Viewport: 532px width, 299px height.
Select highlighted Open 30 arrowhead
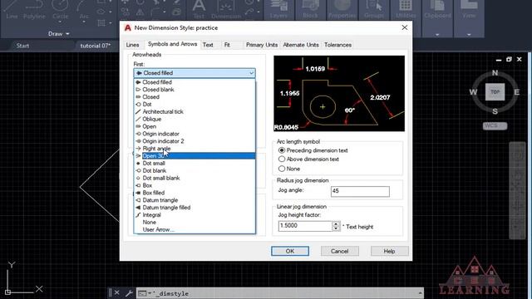click(x=195, y=156)
